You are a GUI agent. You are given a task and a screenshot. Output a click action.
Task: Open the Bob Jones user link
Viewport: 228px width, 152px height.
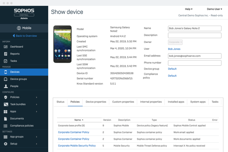[174, 49]
